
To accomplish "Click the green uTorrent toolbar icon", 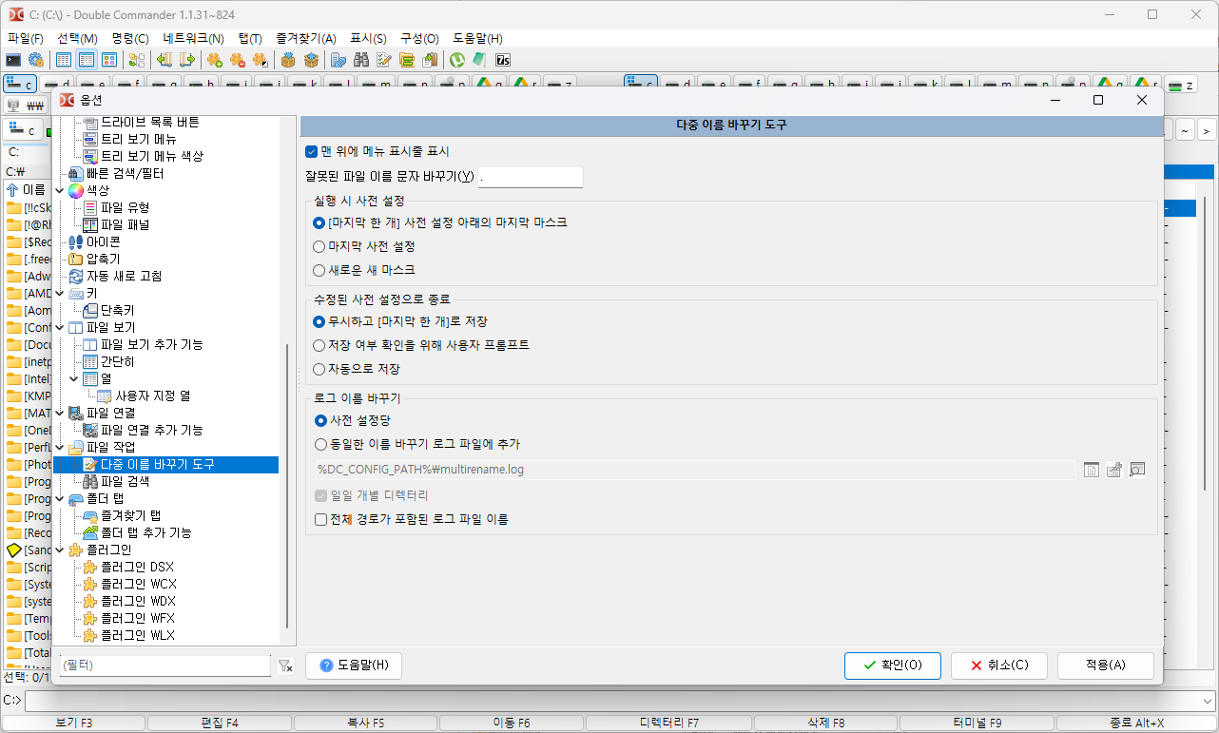I will [458, 60].
